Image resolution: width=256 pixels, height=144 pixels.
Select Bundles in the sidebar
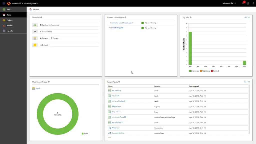click(x=9, y=25)
